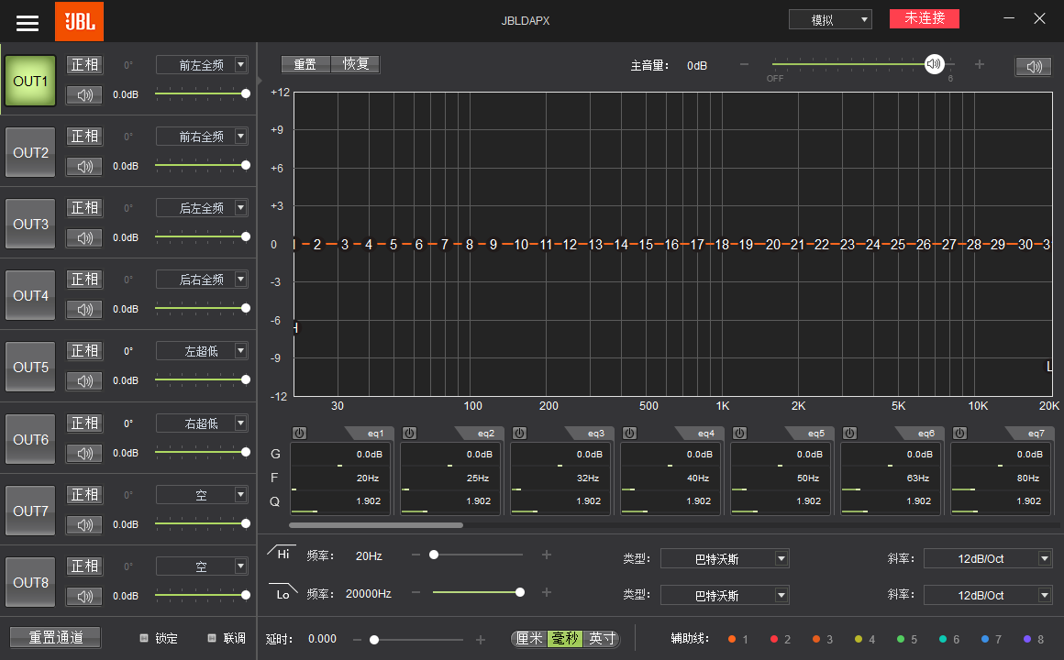The width and height of the screenshot is (1064, 660).
Task: Open the hamburger menu
Action: point(28,23)
